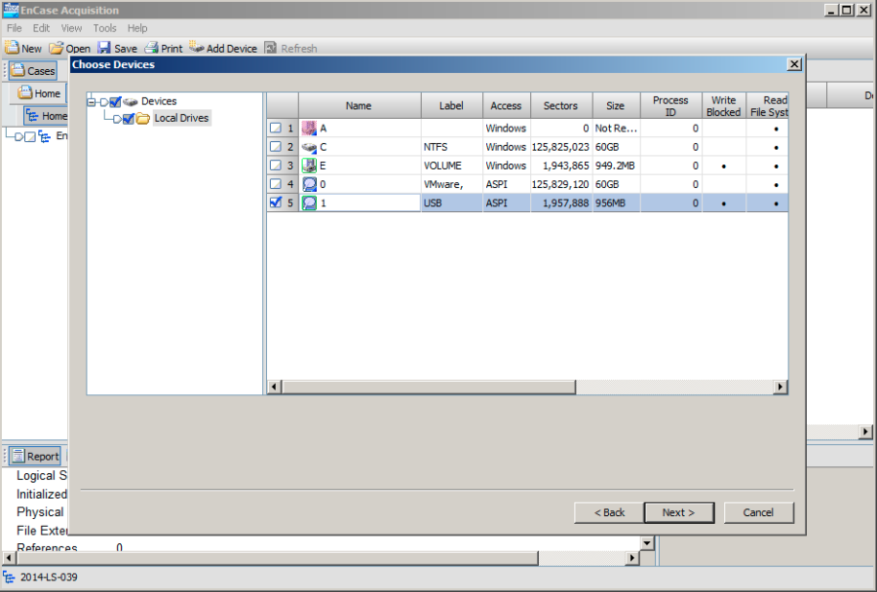This screenshot has height=592, width=877.
Task: Uncheck device 1 in the device list
Action: [x=277, y=203]
